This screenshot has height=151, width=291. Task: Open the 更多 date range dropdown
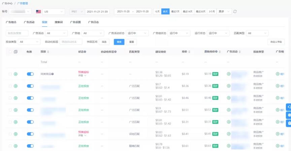coord(224,11)
